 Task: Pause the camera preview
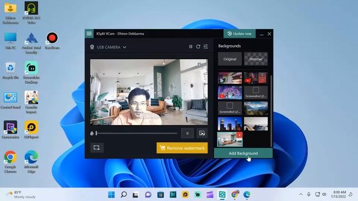point(191,47)
